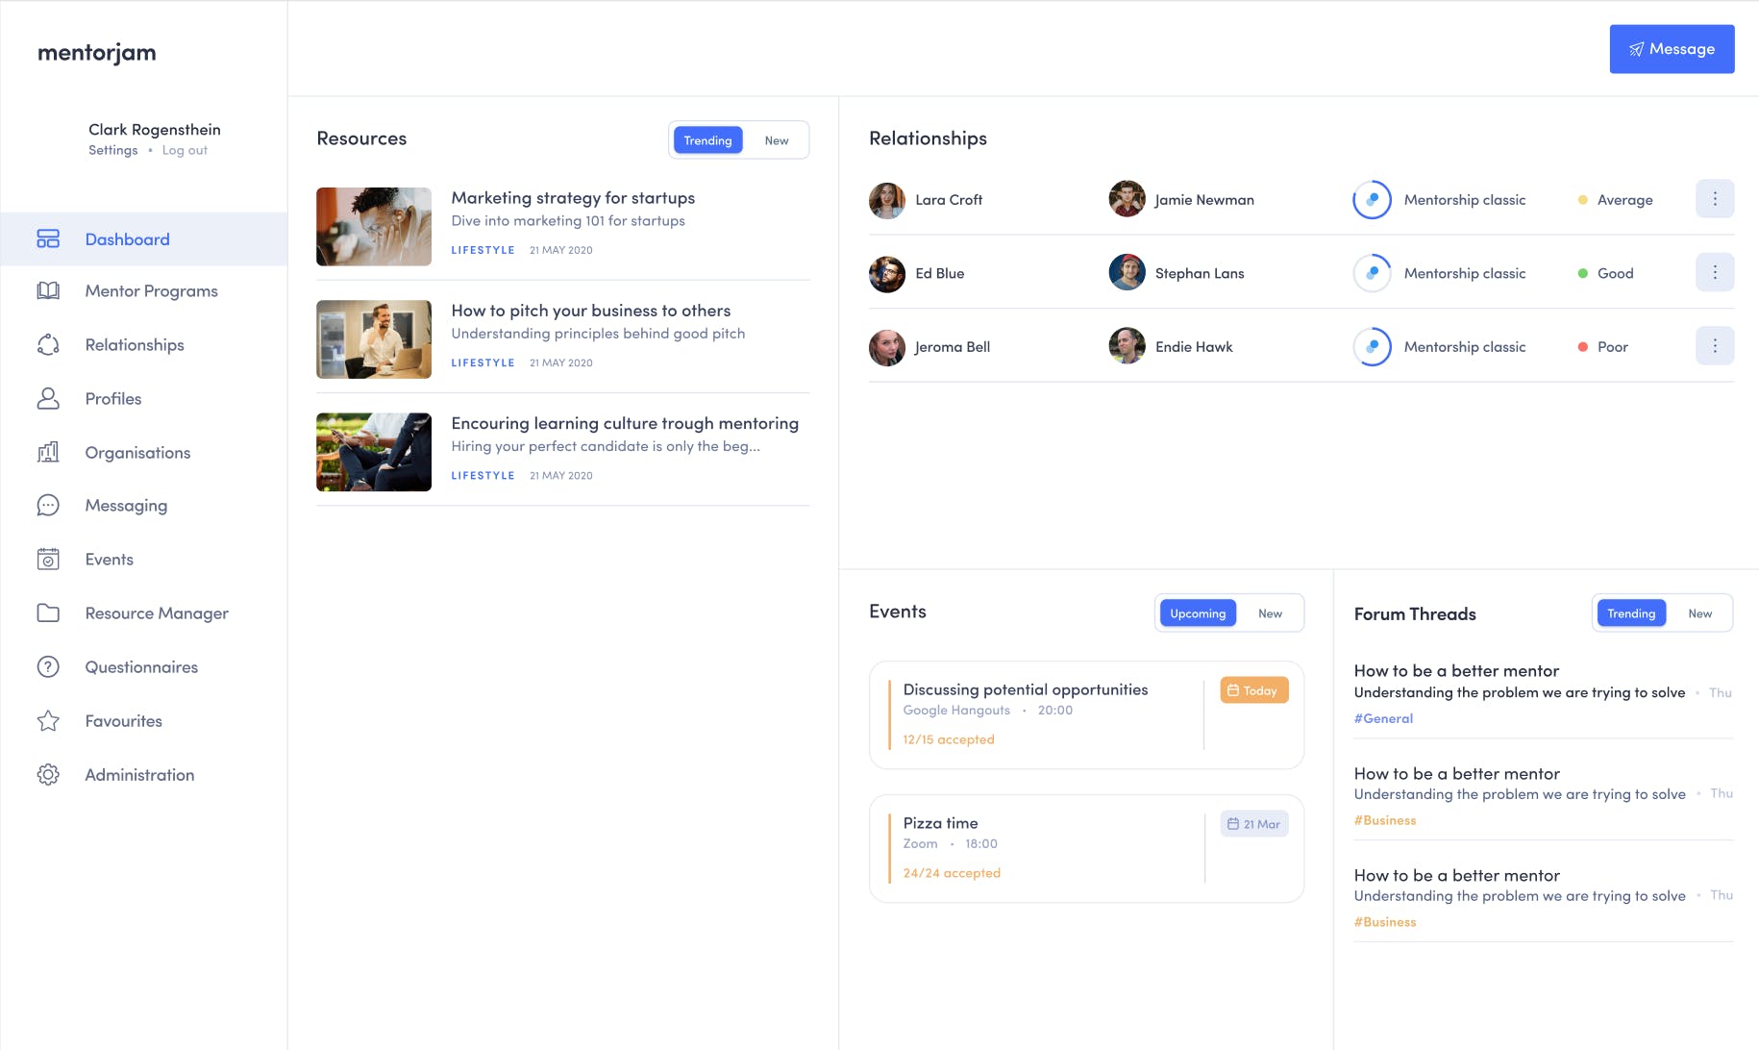The image size is (1759, 1050).
Task: Switch Resources list to New
Action: (777, 140)
